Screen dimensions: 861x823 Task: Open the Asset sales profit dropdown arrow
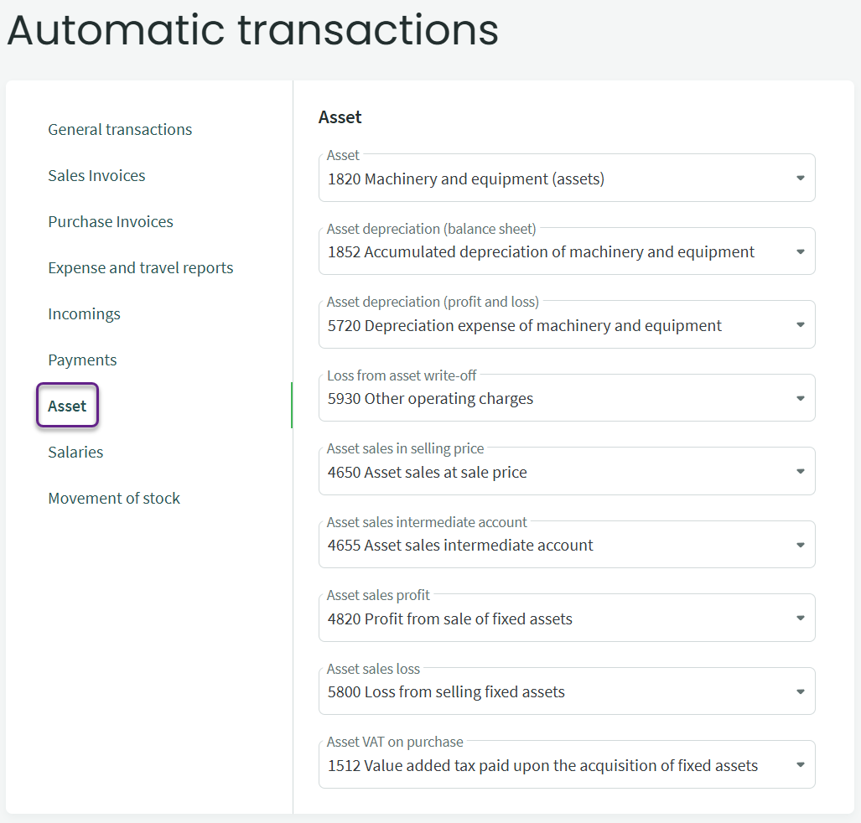[801, 619]
